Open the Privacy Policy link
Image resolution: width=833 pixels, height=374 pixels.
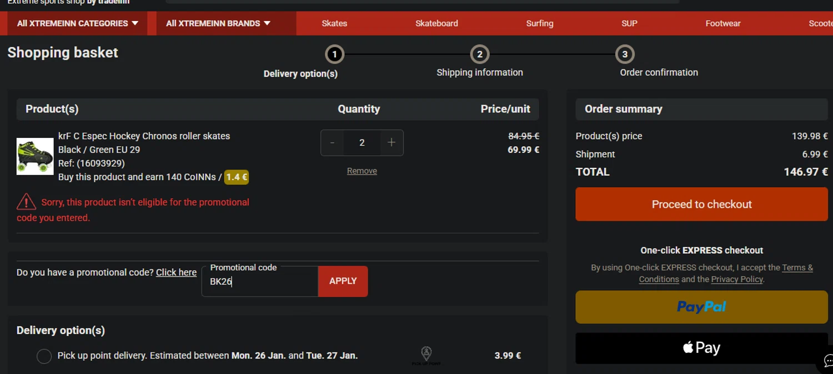pyautogui.click(x=737, y=279)
